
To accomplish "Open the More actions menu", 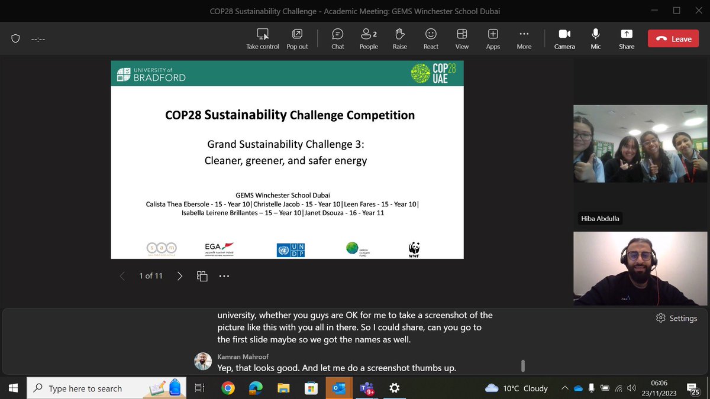I will (x=524, y=39).
